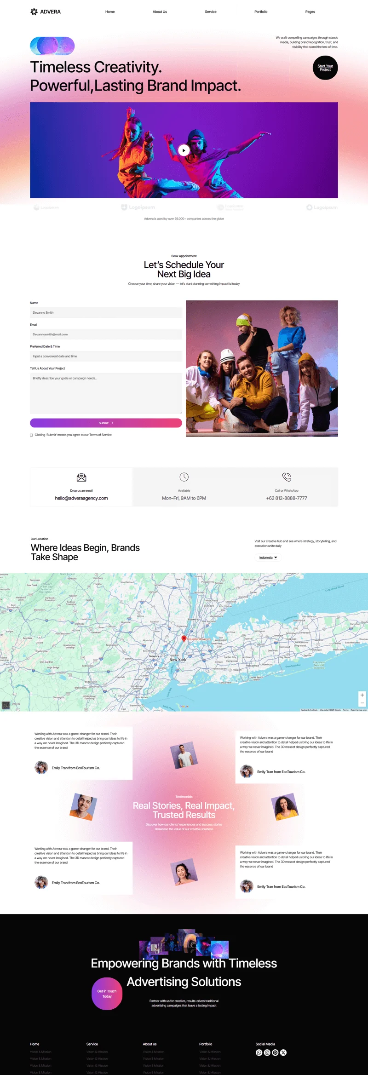Open the Service nav item

[211, 11]
